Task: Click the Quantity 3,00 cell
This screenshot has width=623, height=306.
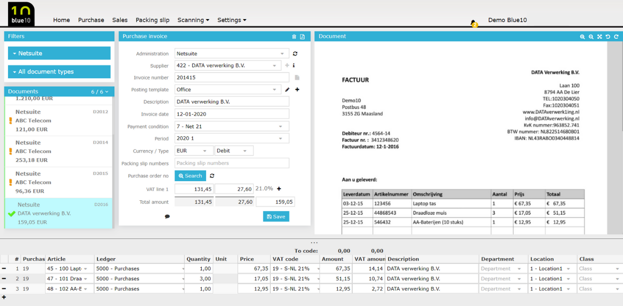Action: (199, 279)
